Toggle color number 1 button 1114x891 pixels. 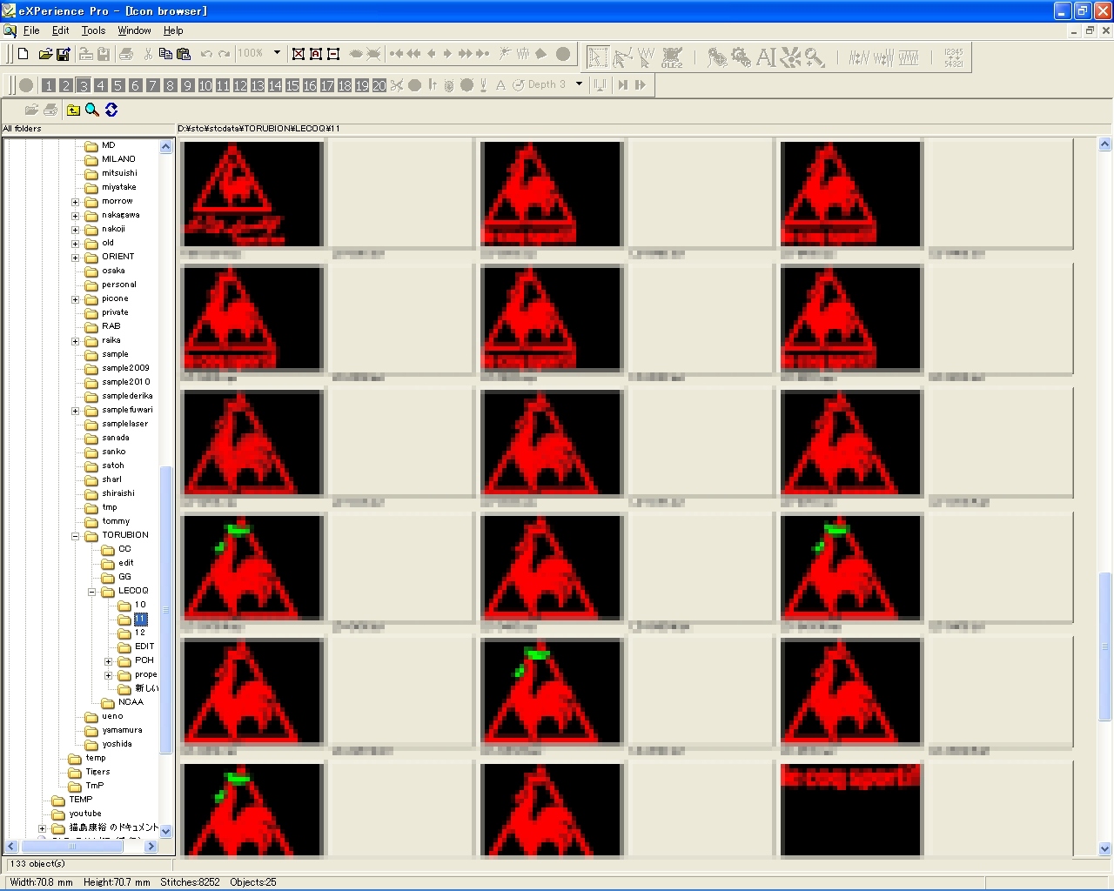coord(49,84)
